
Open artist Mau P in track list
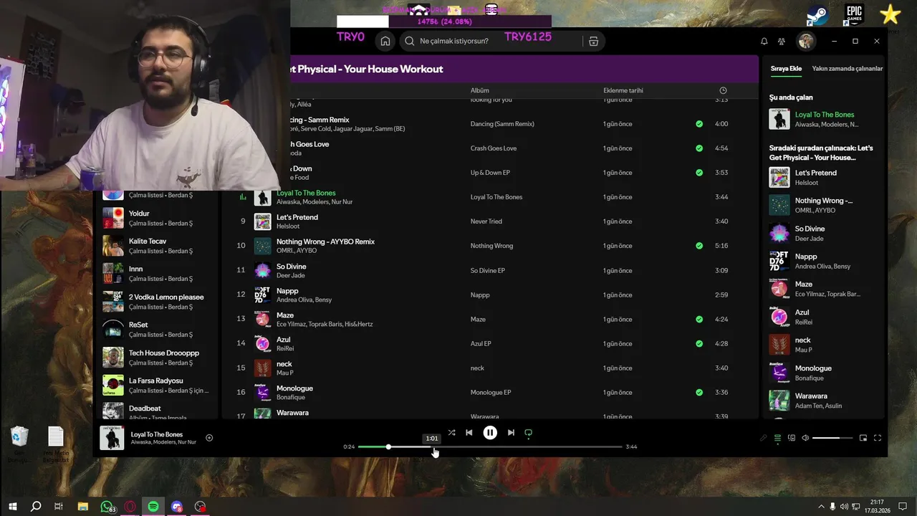[x=285, y=373]
